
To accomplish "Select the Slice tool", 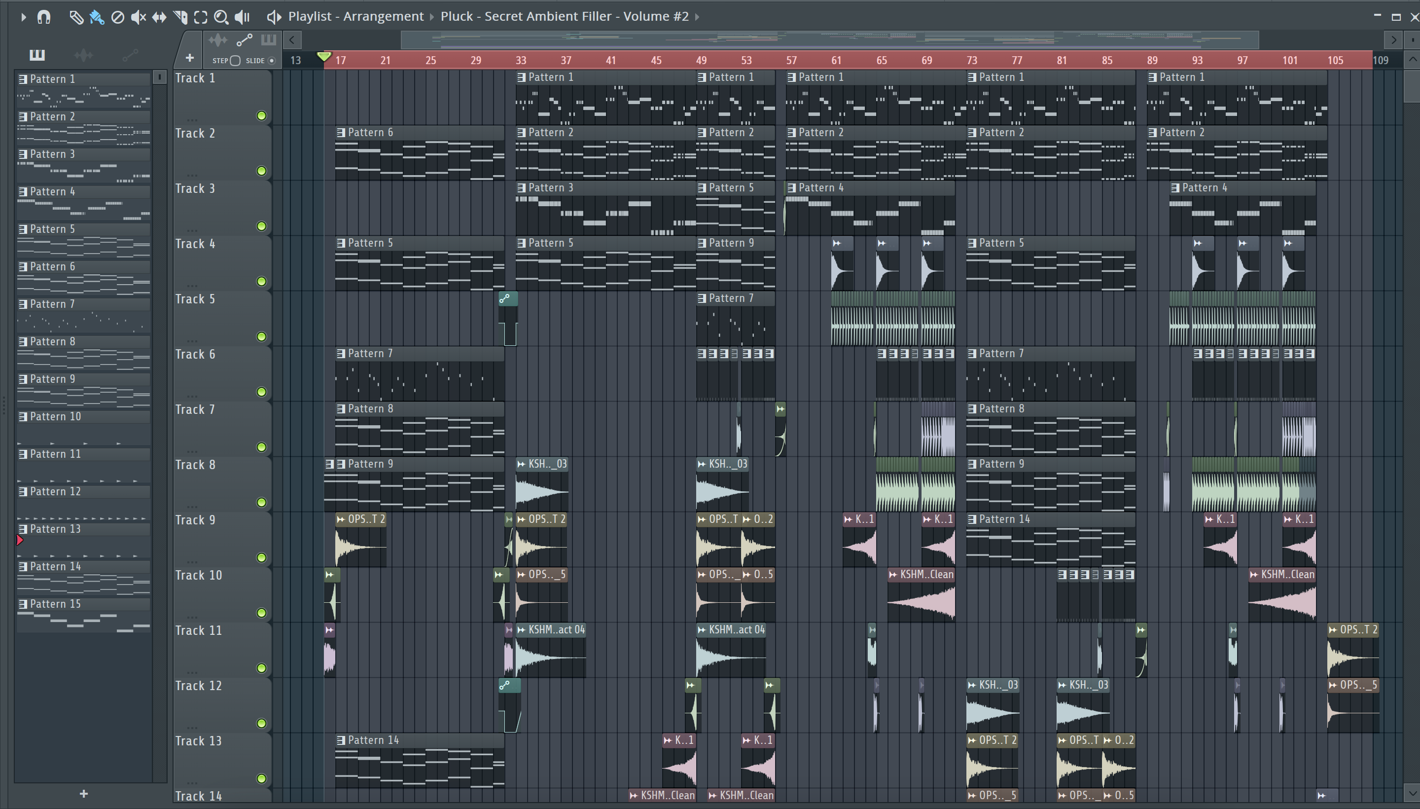I will point(180,17).
